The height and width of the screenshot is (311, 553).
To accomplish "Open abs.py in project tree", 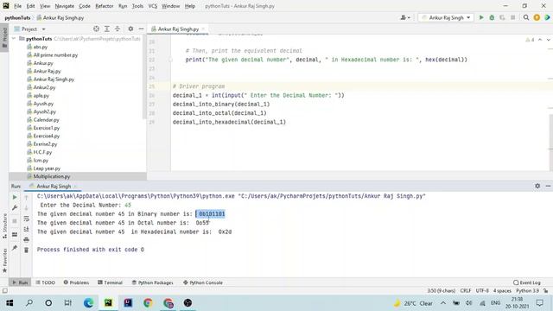I will [41, 47].
